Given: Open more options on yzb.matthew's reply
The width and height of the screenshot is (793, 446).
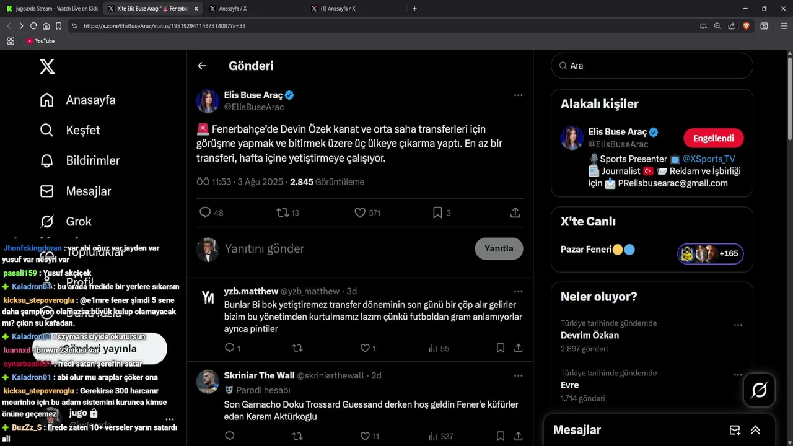Looking at the screenshot, I should (x=518, y=291).
